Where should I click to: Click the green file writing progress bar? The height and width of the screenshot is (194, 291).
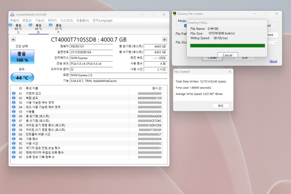(227, 45)
